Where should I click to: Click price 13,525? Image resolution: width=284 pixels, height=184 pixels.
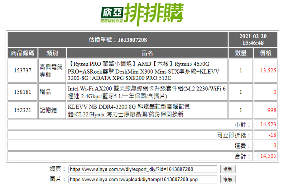coord(268,70)
